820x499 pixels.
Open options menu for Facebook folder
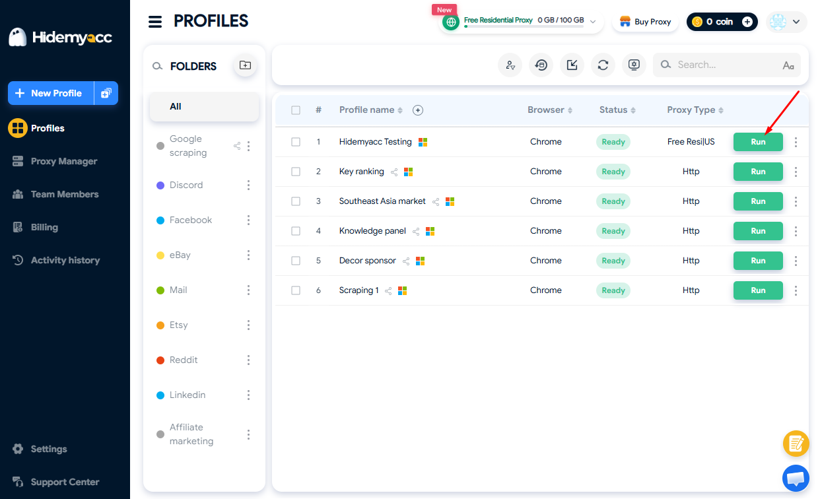248,220
